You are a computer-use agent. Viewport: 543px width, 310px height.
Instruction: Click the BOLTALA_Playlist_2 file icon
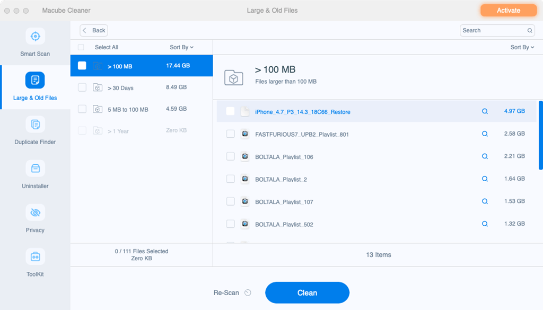[245, 179]
